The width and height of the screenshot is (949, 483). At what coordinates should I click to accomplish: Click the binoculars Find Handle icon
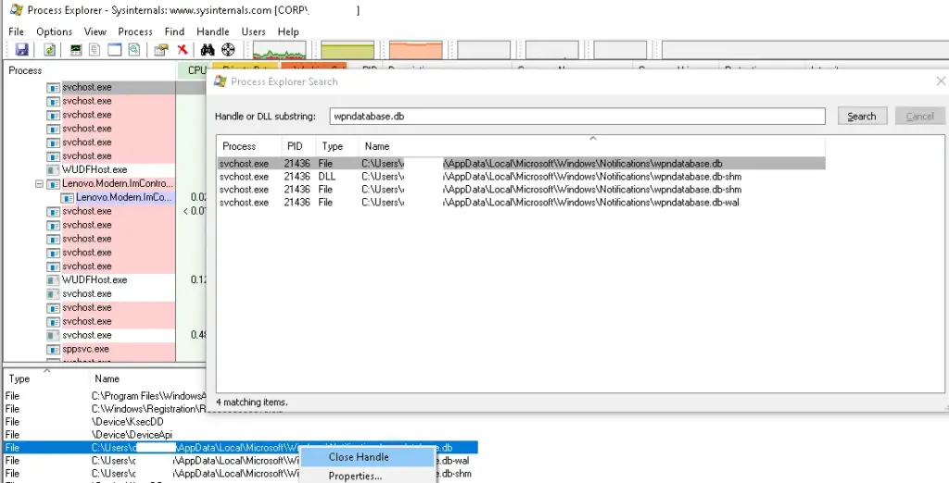click(x=208, y=50)
